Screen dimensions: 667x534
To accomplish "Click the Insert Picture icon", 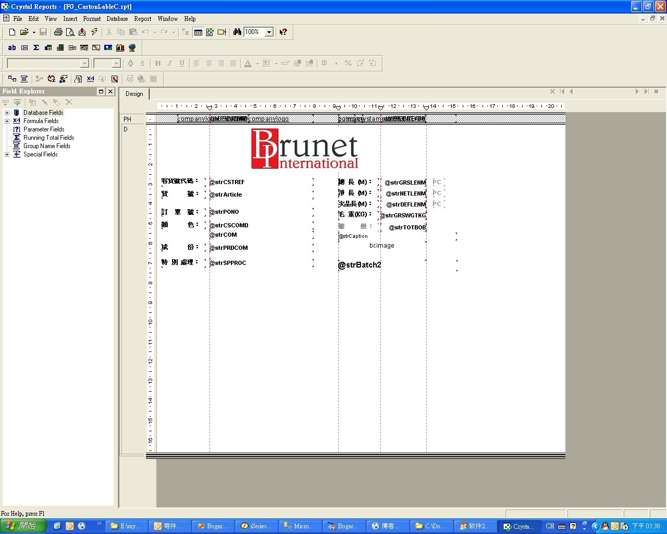I will point(108,47).
